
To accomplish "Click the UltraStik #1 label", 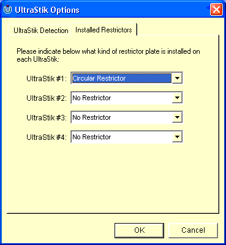I will [x=47, y=78].
